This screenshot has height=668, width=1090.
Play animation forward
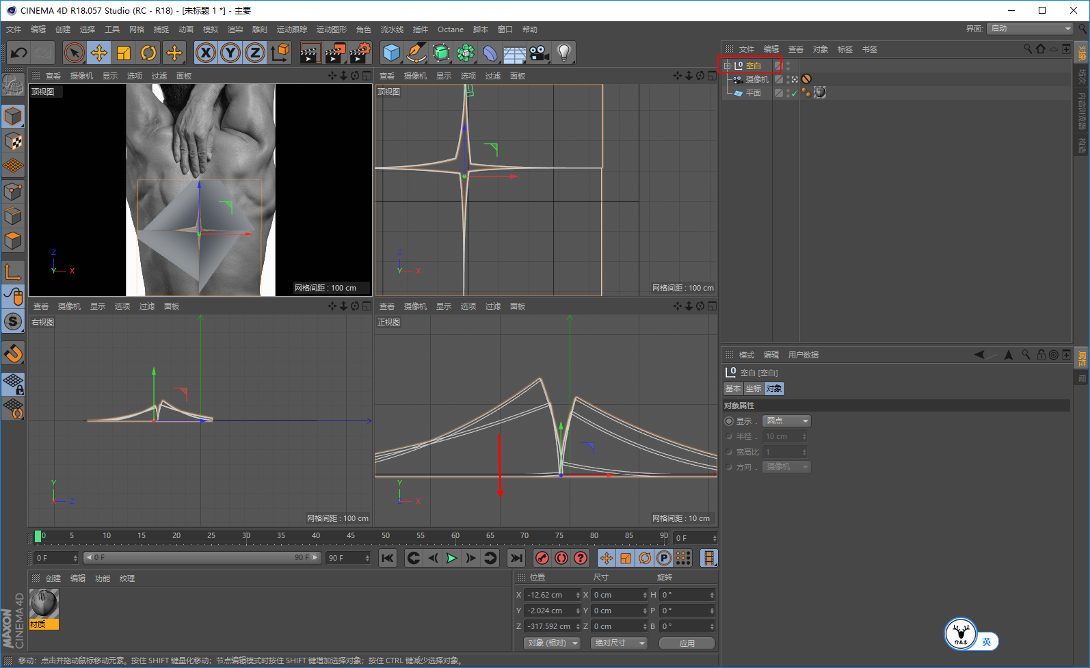[452, 558]
